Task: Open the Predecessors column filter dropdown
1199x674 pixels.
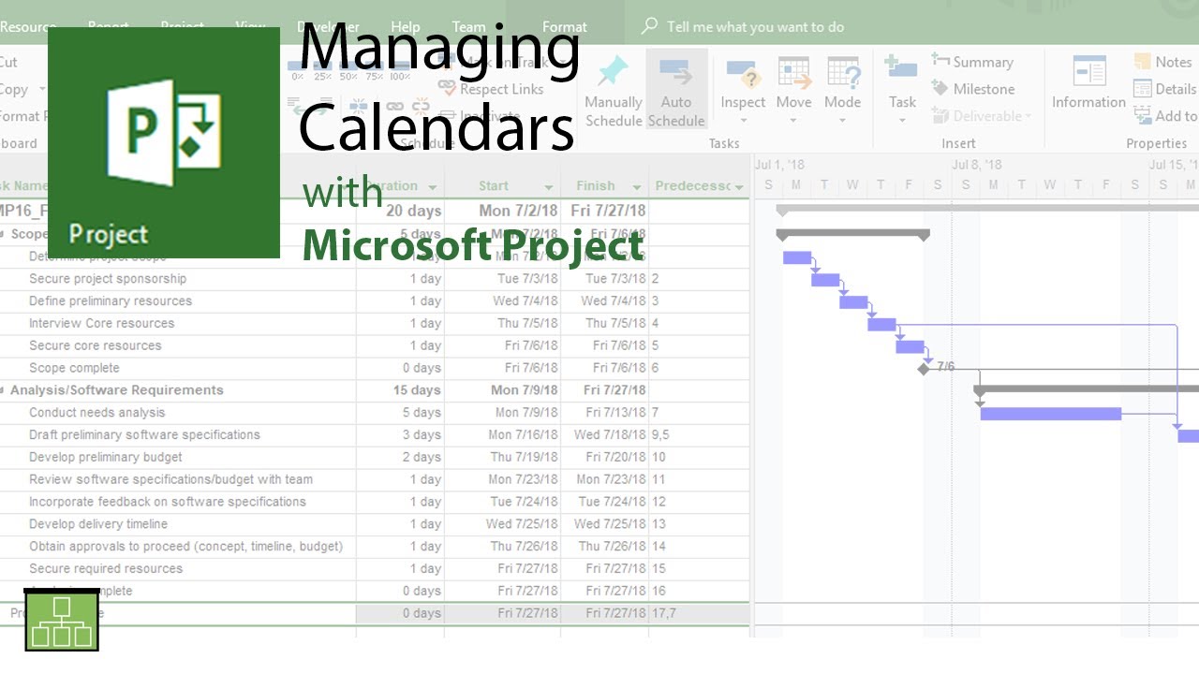Action: coord(739,186)
